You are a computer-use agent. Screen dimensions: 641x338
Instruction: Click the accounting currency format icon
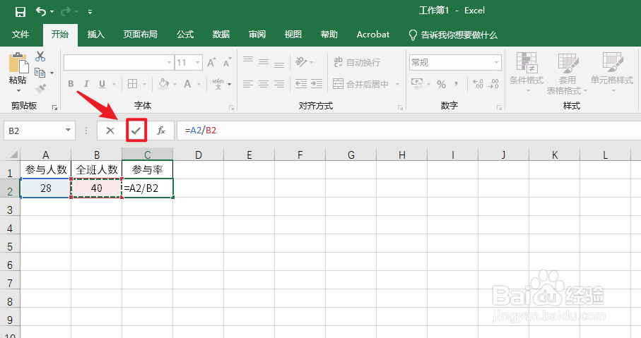click(x=417, y=84)
